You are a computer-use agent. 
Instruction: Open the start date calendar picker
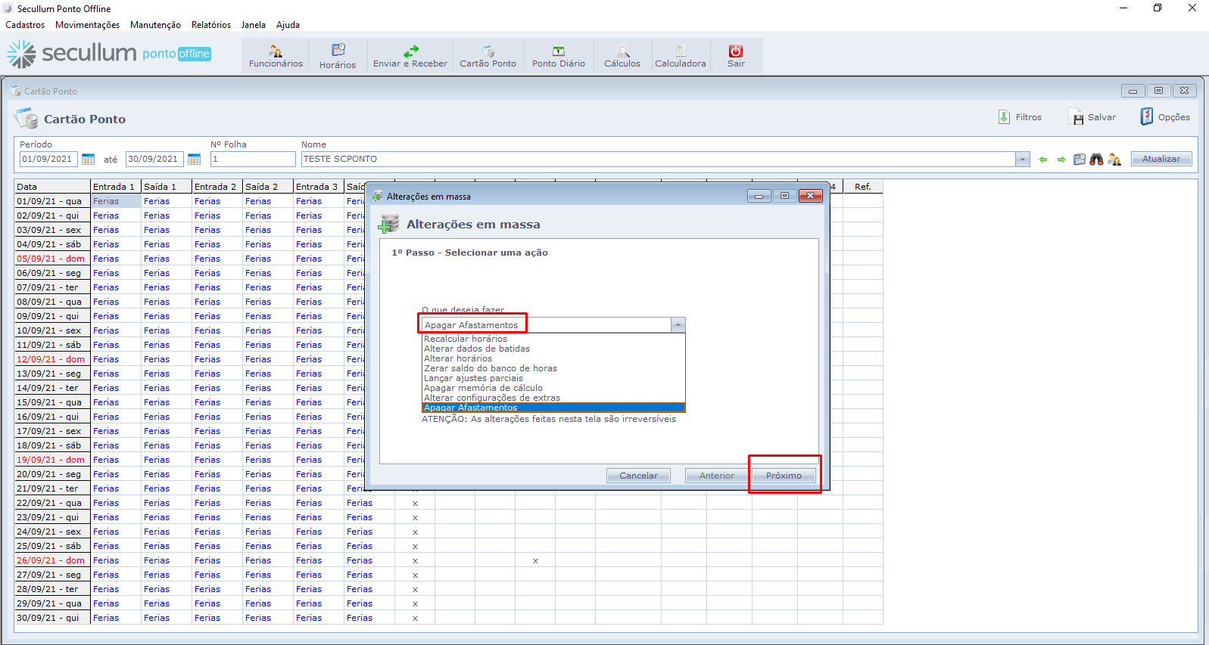tap(89, 160)
